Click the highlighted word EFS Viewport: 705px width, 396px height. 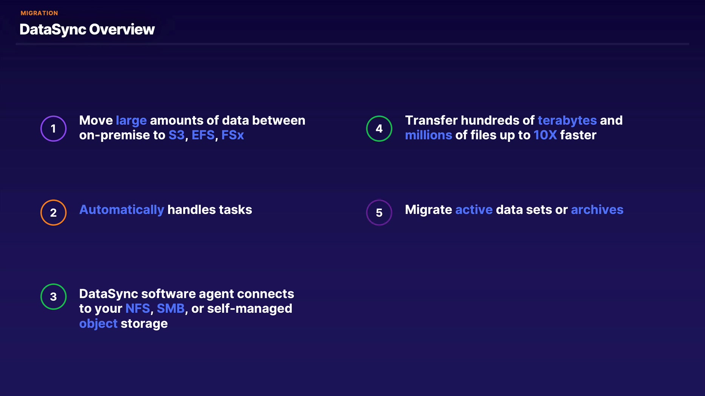point(203,135)
